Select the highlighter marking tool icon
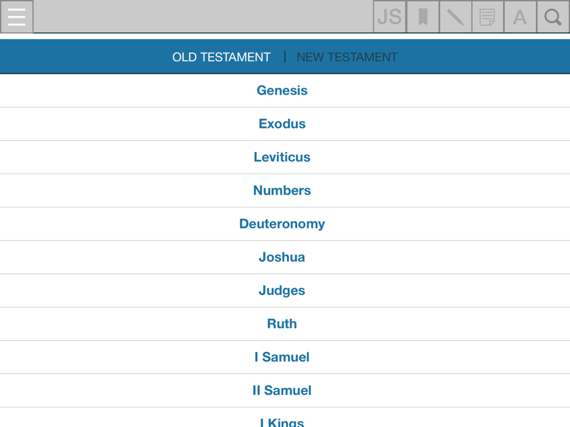Screen dimensions: 570x427 [455, 17]
